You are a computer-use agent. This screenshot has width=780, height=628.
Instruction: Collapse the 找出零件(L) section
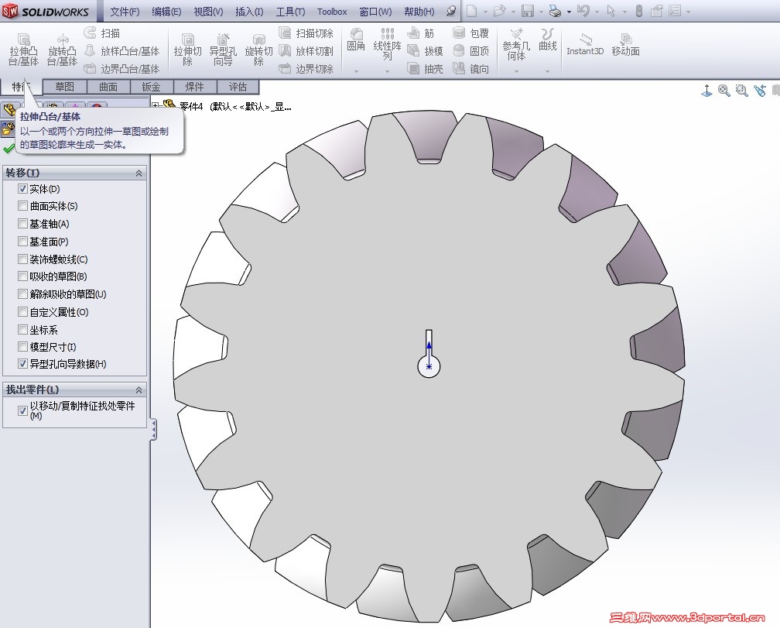point(139,389)
